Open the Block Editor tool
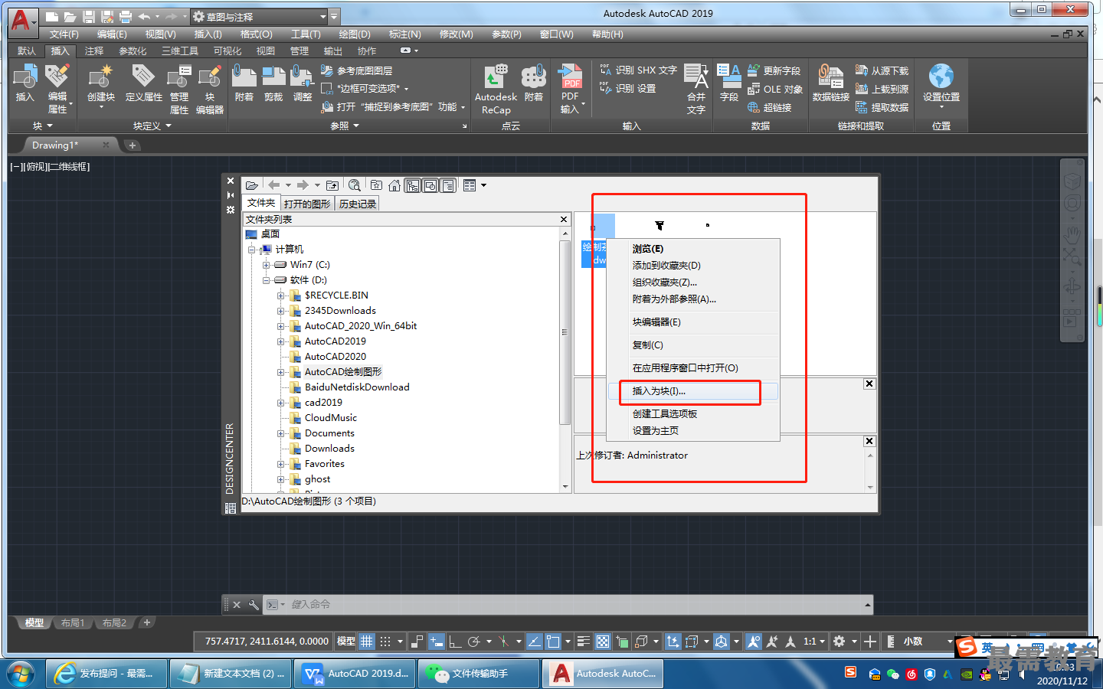1103x689 pixels. [x=210, y=90]
